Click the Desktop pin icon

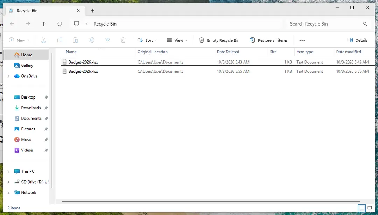46,97
